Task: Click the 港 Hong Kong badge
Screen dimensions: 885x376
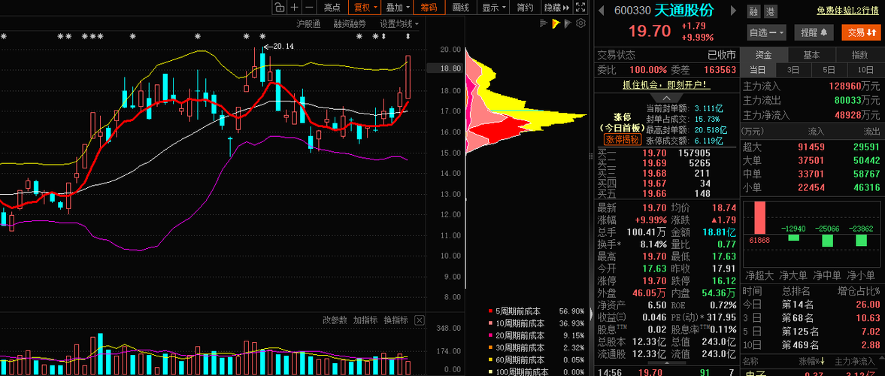Action: (771, 11)
